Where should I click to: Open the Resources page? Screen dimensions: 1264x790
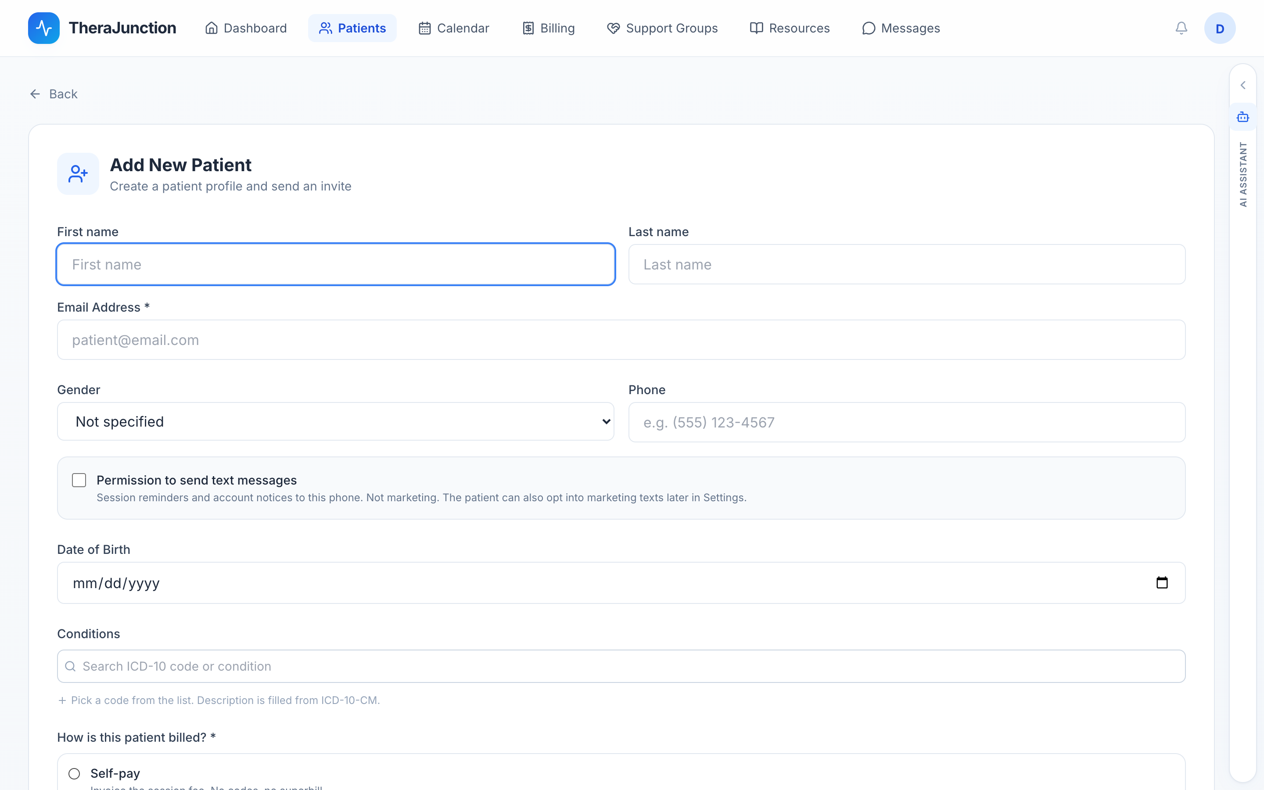point(790,28)
